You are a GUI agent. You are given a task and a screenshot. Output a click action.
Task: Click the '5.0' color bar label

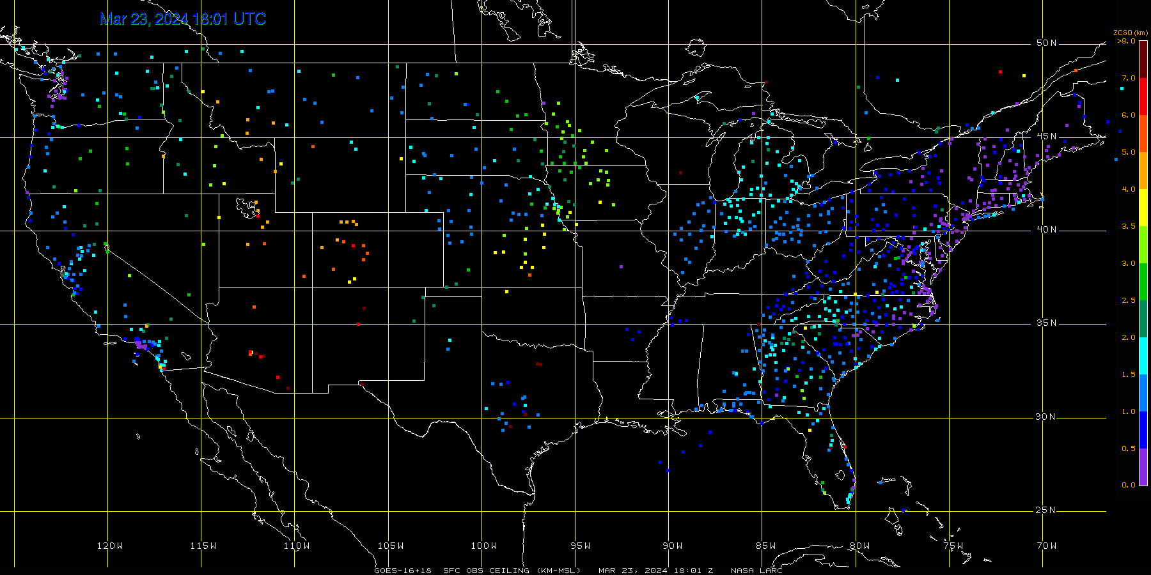point(1129,152)
